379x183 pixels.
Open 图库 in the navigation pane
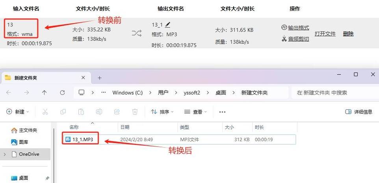(20, 142)
